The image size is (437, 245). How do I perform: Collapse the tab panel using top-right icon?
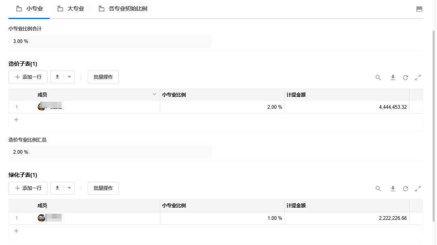pos(419,9)
